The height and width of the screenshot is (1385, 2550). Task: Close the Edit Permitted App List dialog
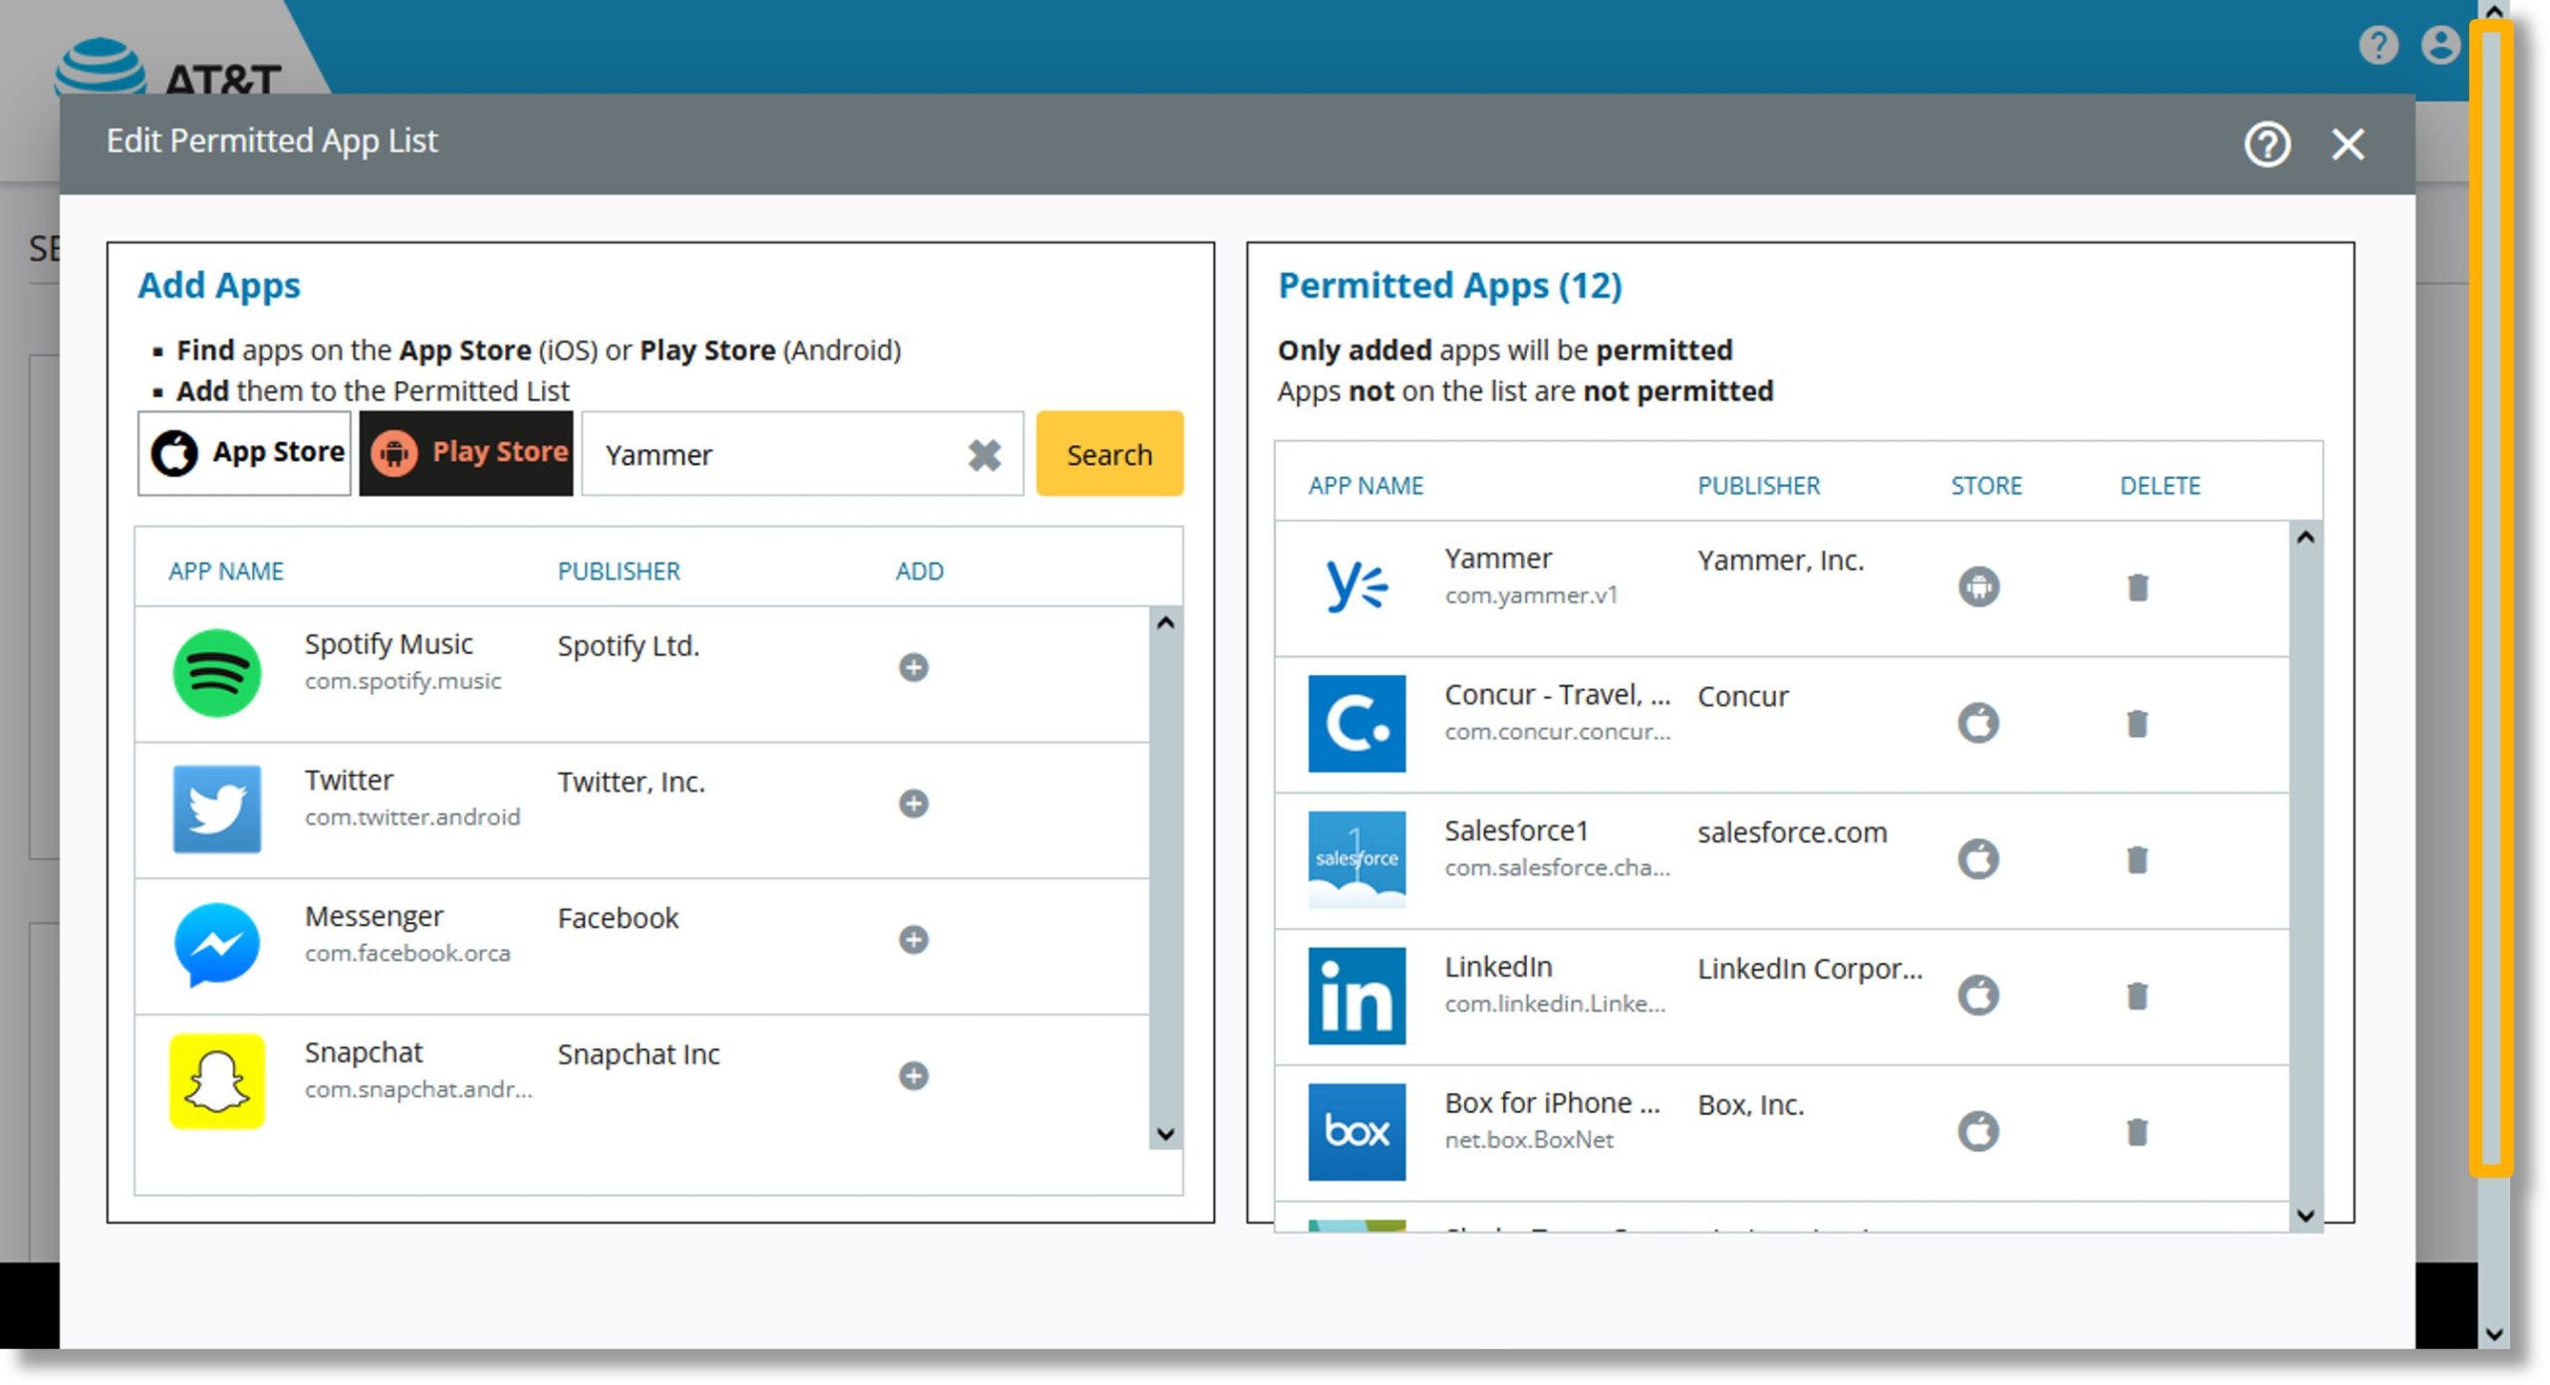pos(2348,144)
